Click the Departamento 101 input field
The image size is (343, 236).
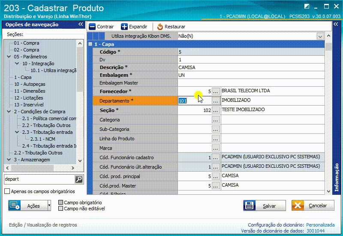[x=195, y=101]
